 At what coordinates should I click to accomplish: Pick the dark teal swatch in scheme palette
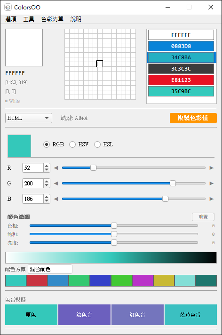[206, 281]
